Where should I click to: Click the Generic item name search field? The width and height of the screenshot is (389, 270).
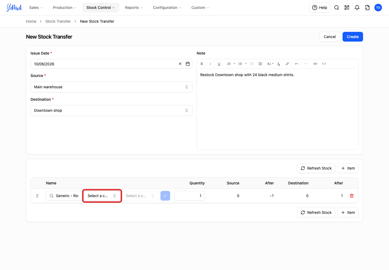(64, 196)
